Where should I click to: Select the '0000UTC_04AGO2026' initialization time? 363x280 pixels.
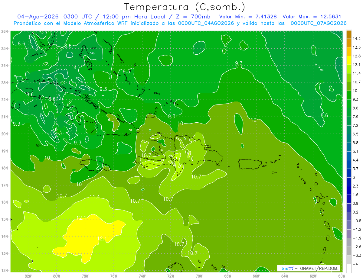[x=206, y=23]
